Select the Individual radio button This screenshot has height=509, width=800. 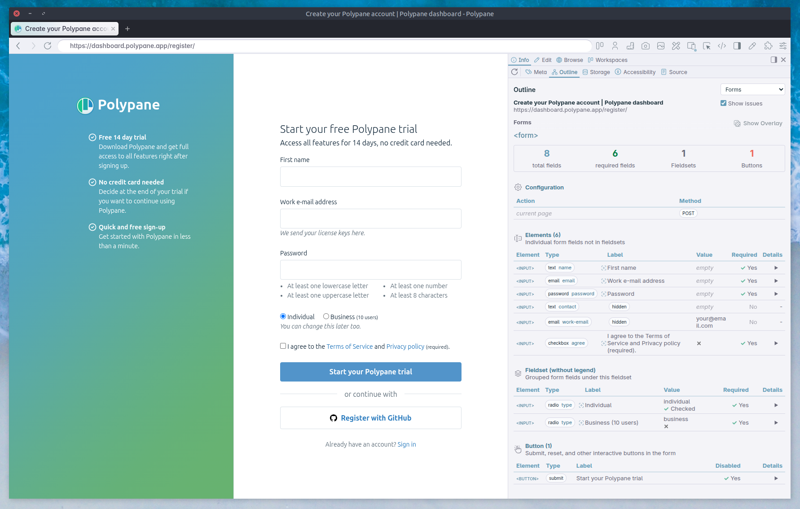pos(283,316)
